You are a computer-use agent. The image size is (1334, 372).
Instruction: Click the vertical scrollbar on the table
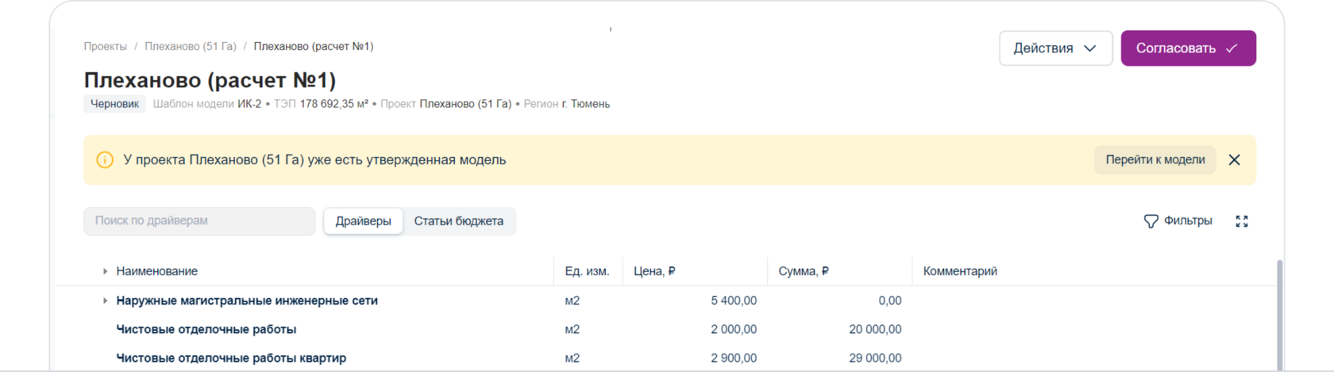tap(1278, 317)
